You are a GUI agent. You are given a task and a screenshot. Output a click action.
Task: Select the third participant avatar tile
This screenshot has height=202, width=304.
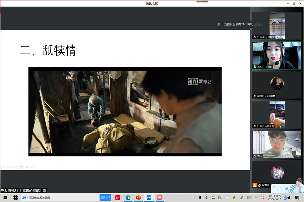coord(277,84)
